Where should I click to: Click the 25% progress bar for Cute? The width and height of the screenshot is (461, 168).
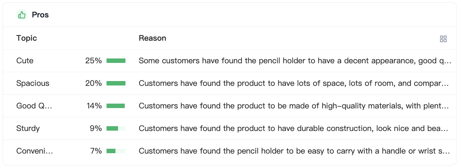(116, 61)
